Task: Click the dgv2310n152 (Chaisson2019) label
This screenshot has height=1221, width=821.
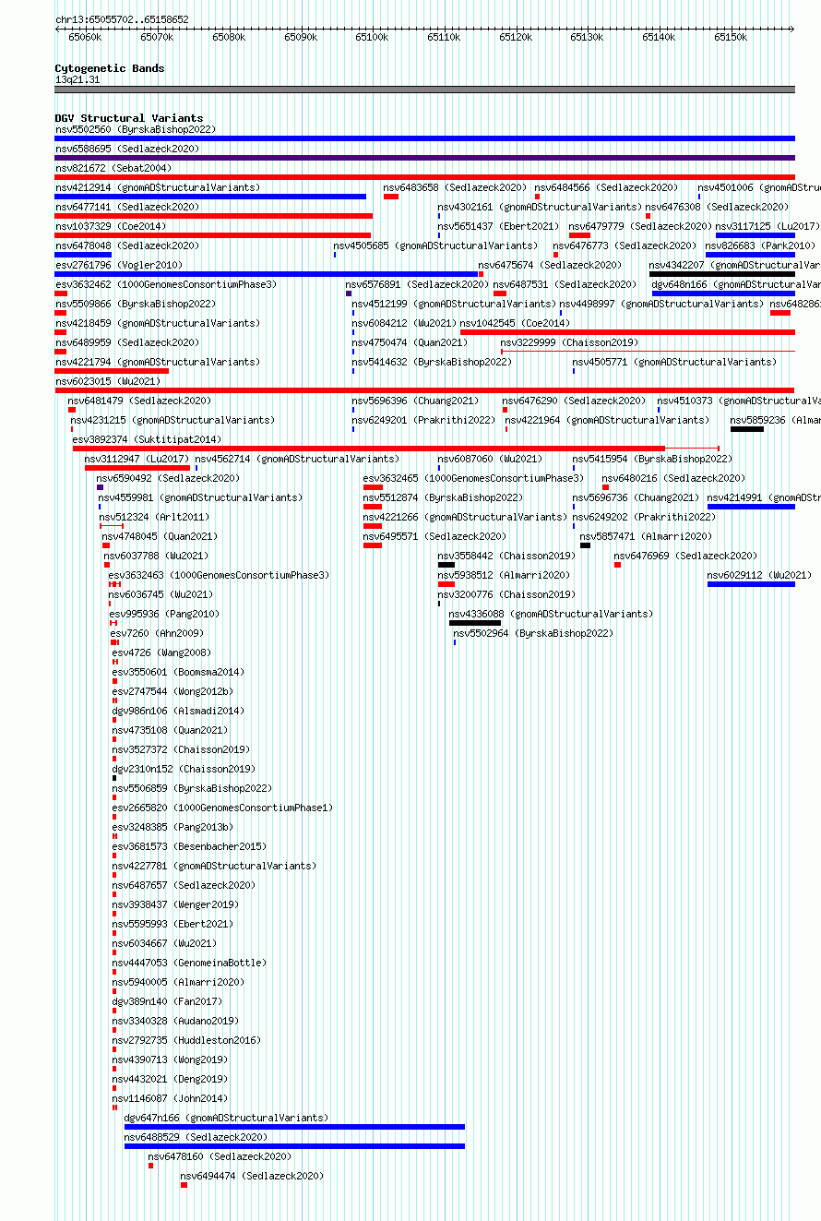Action: click(184, 769)
